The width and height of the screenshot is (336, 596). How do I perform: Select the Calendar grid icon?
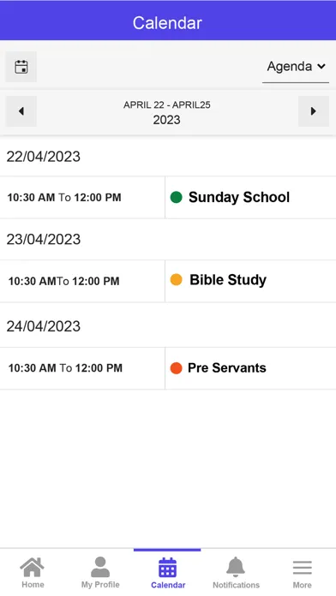pyautogui.click(x=167, y=568)
